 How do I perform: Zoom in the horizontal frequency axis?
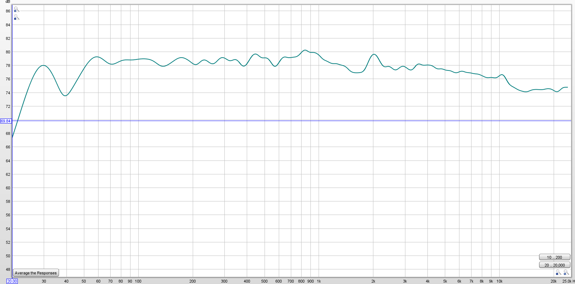pyautogui.click(x=566, y=273)
